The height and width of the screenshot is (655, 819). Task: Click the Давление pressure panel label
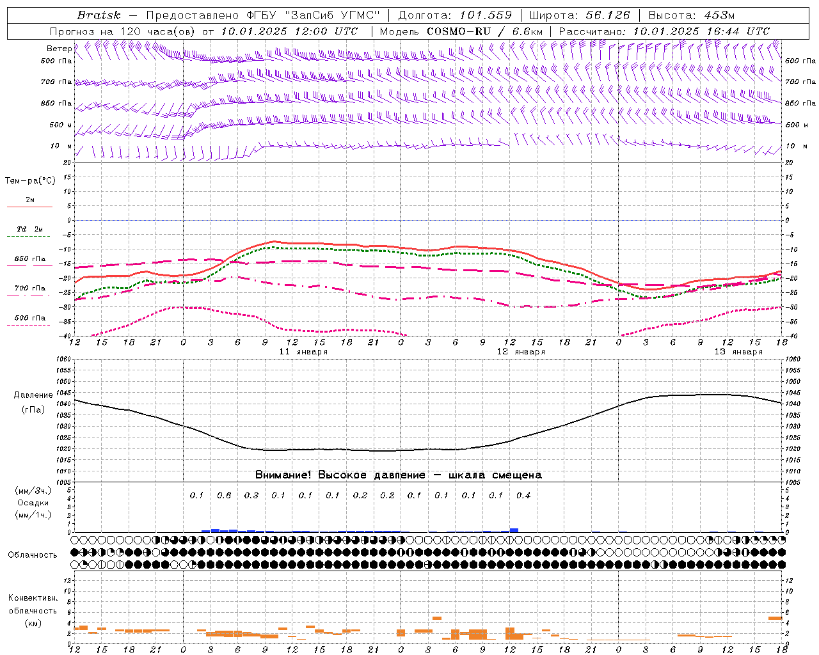coord(33,395)
